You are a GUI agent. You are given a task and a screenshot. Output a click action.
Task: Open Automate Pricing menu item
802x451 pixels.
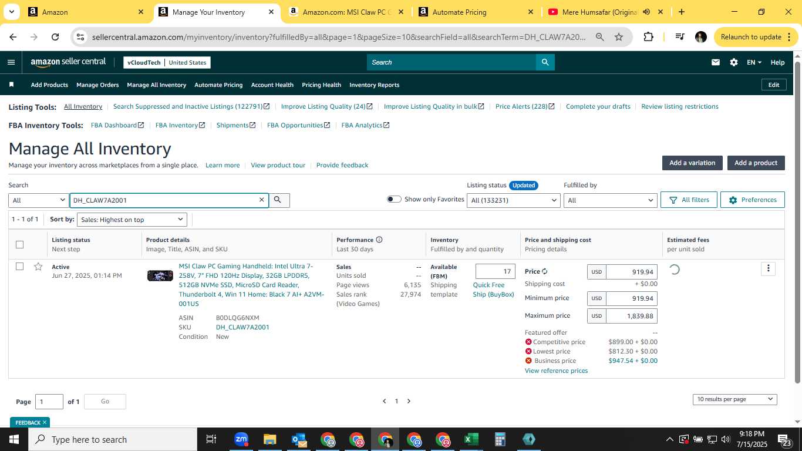coord(218,85)
